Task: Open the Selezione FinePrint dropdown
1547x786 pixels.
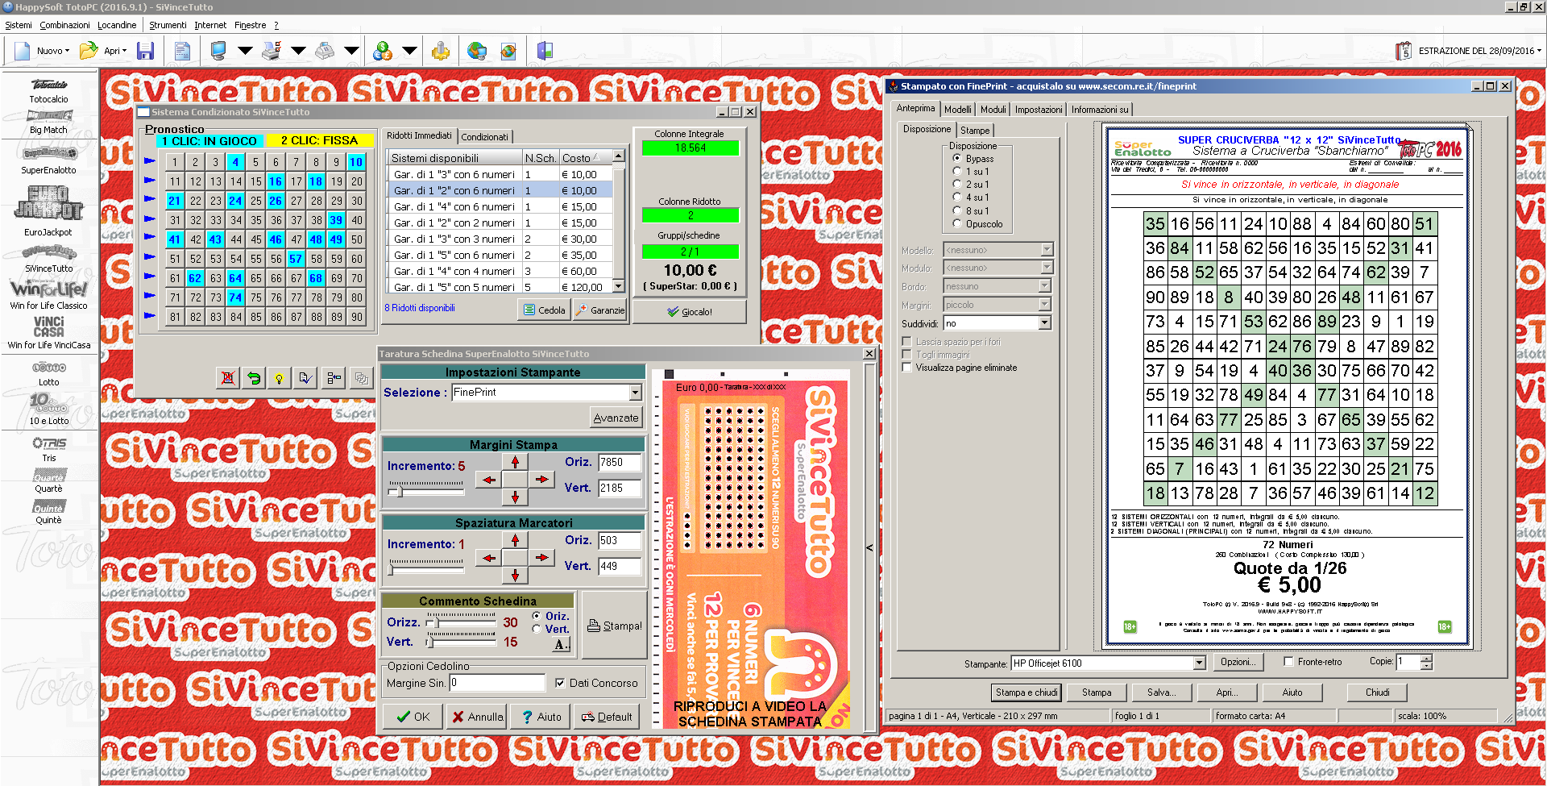Action: point(635,393)
